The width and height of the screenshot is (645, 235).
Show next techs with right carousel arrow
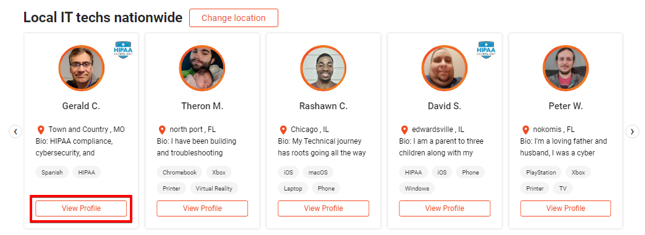(x=632, y=131)
